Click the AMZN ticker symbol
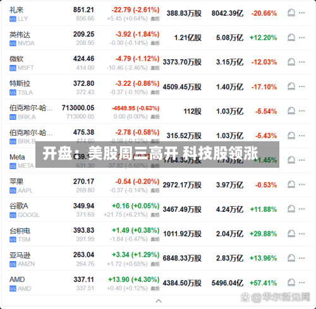The height and width of the screenshot is (309, 316). point(27,264)
